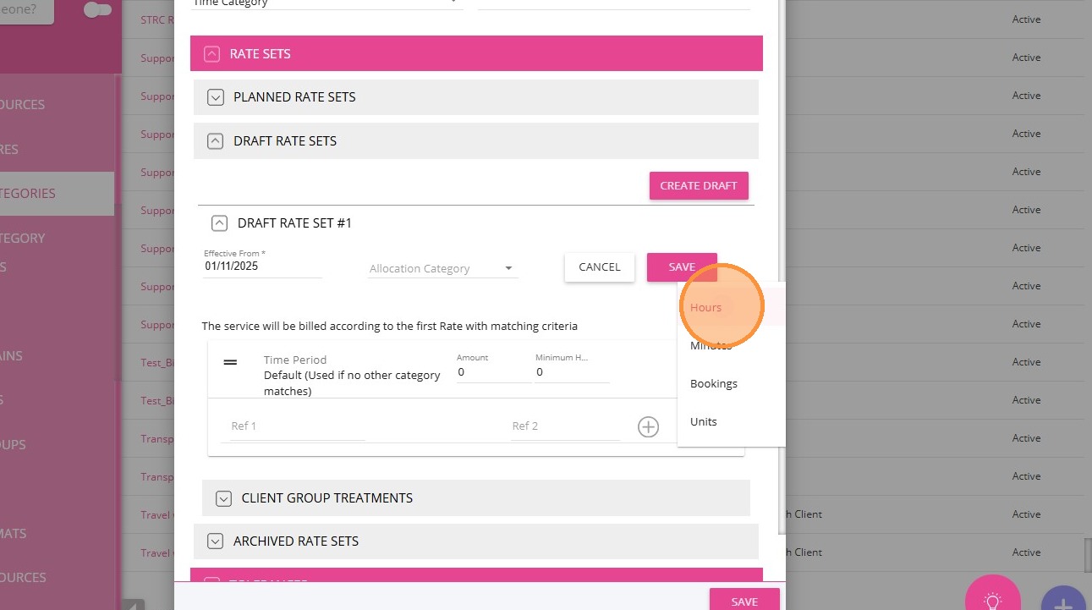Cancel the draft rate set
Image resolution: width=1092 pixels, height=610 pixels.
tap(599, 267)
